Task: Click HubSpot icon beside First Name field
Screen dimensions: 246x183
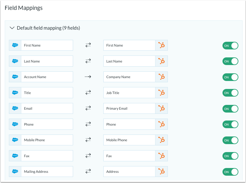Action: click(x=161, y=45)
